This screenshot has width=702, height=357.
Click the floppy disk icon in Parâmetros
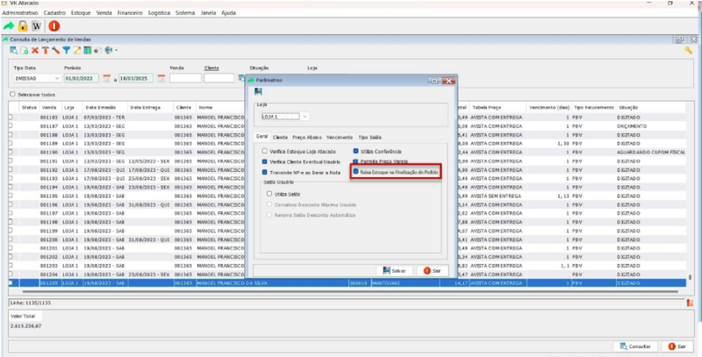pyautogui.click(x=258, y=91)
